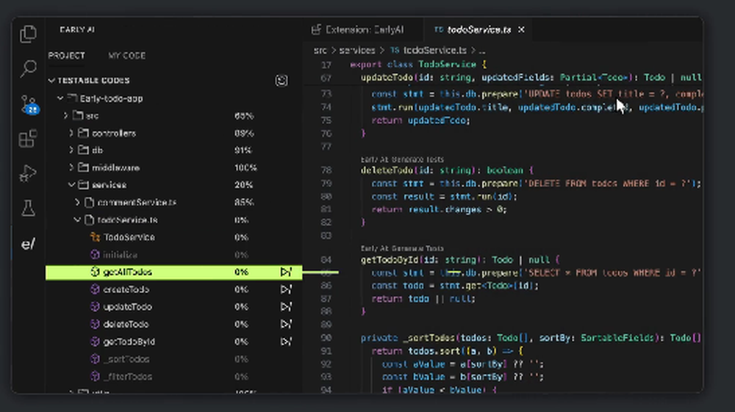Click the 20% coverage value for services
Screen dimensions: 735x412
click(244, 185)
